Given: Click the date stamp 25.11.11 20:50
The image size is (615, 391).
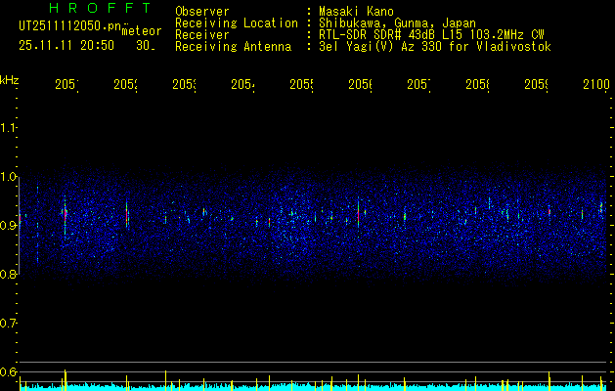Looking at the screenshot, I should point(66,46).
